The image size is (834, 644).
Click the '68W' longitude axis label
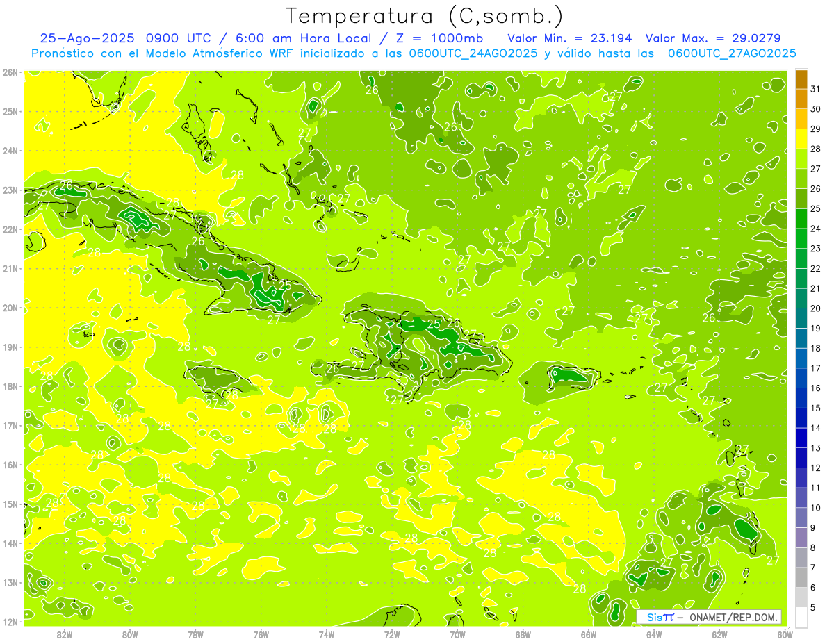[x=523, y=634]
